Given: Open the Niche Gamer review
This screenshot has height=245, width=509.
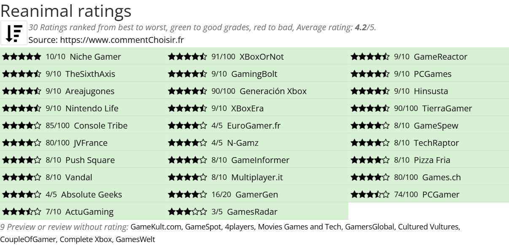Looking at the screenshot, I should [x=95, y=57].
